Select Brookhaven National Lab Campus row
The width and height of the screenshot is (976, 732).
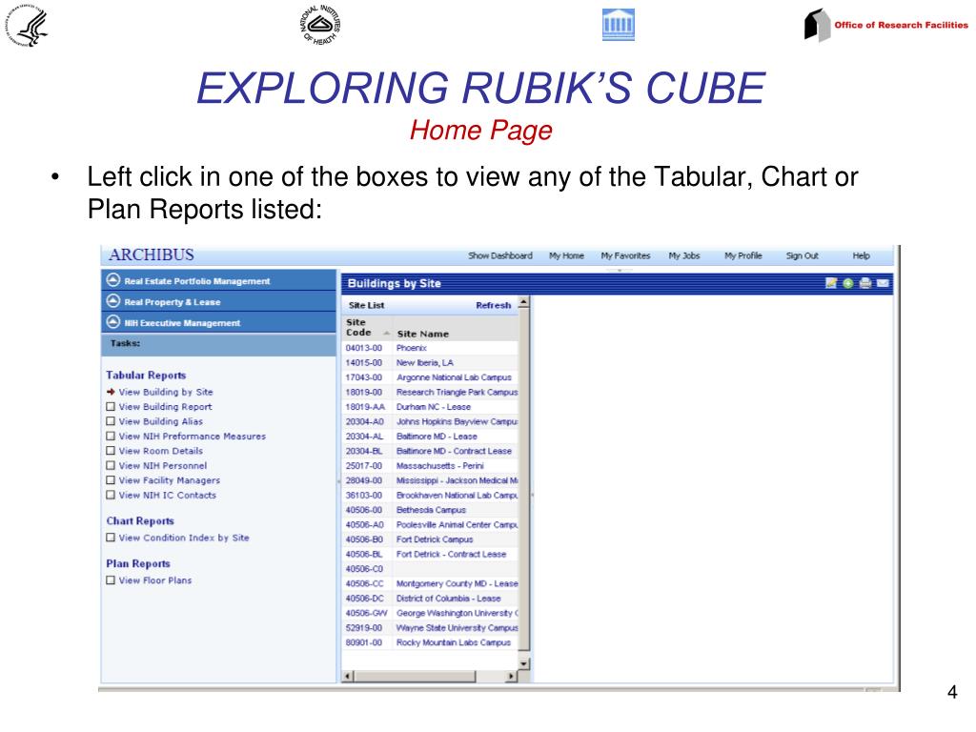(x=430, y=496)
